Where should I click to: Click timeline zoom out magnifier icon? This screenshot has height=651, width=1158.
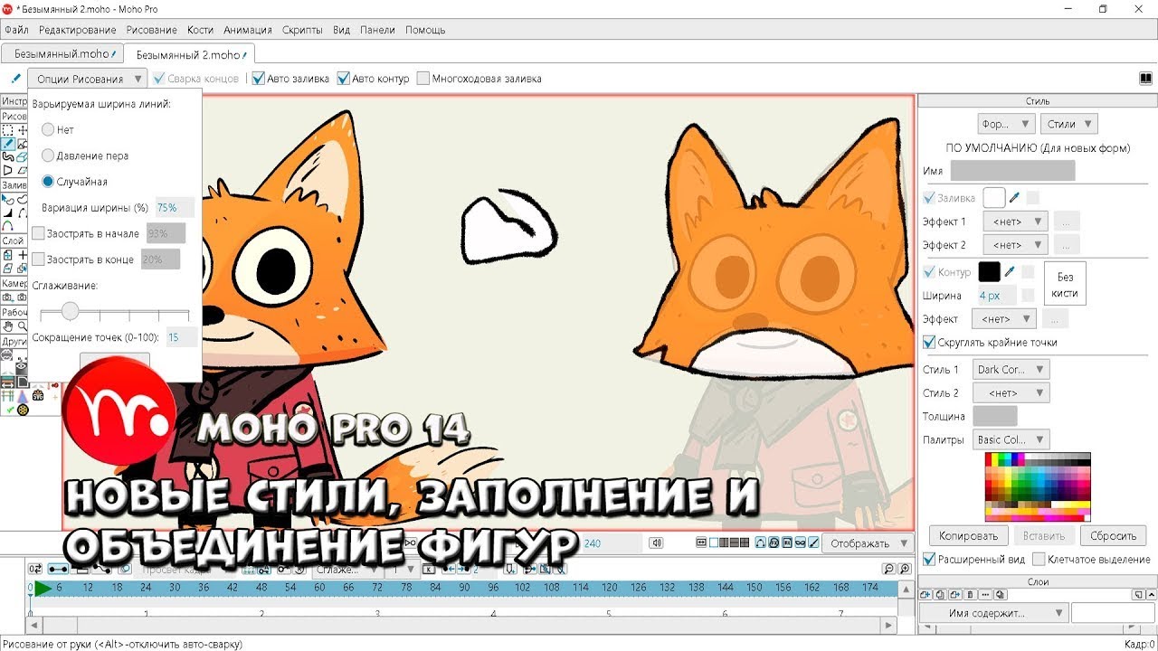[x=888, y=569]
